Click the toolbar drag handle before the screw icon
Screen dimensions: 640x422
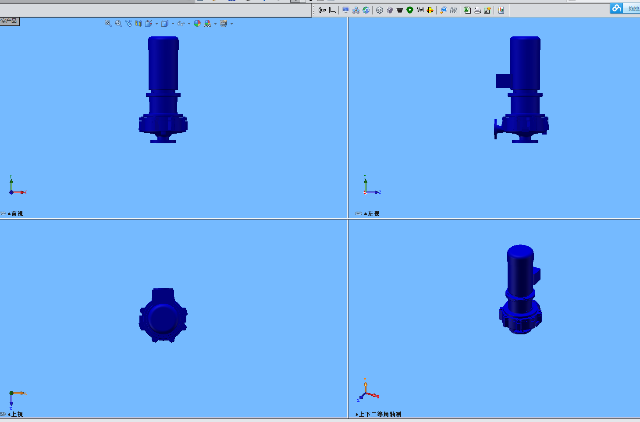[314, 11]
